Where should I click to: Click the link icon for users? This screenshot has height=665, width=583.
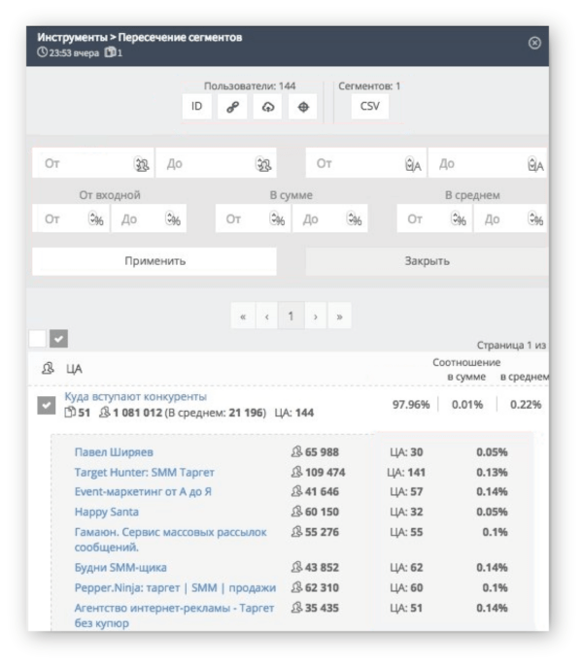click(x=232, y=107)
